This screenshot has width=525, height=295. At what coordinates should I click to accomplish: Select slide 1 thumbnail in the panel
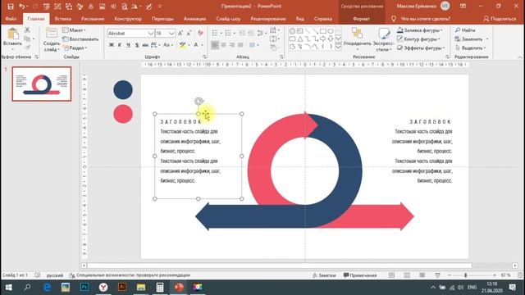(x=42, y=84)
